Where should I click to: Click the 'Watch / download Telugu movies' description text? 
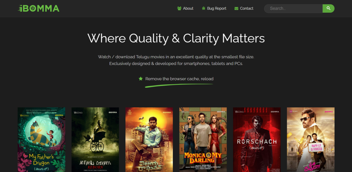pyautogui.click(x=176, y=56)
